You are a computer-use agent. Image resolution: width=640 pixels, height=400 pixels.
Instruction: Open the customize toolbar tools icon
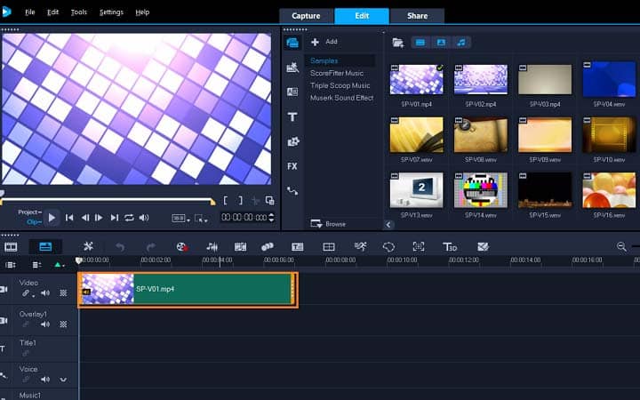[x=88, y=246]
